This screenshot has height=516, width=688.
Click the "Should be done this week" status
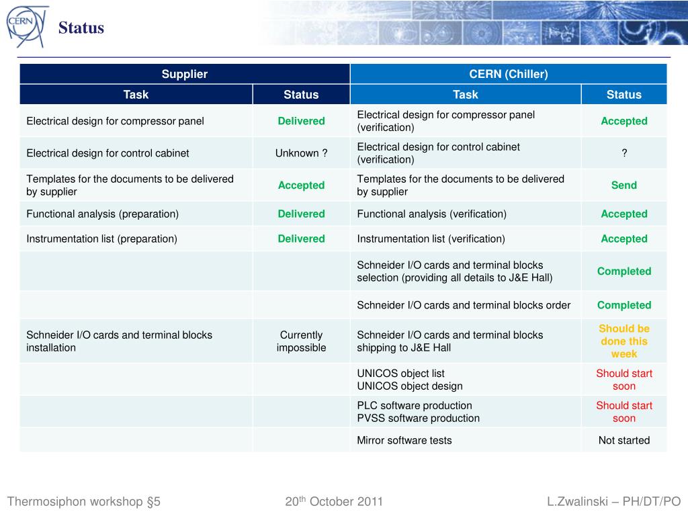tap(624, 341)
